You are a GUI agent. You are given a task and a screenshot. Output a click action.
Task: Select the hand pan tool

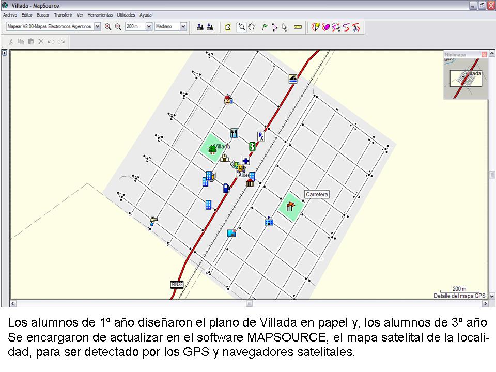pyautogui.click(x=252, y=27)
